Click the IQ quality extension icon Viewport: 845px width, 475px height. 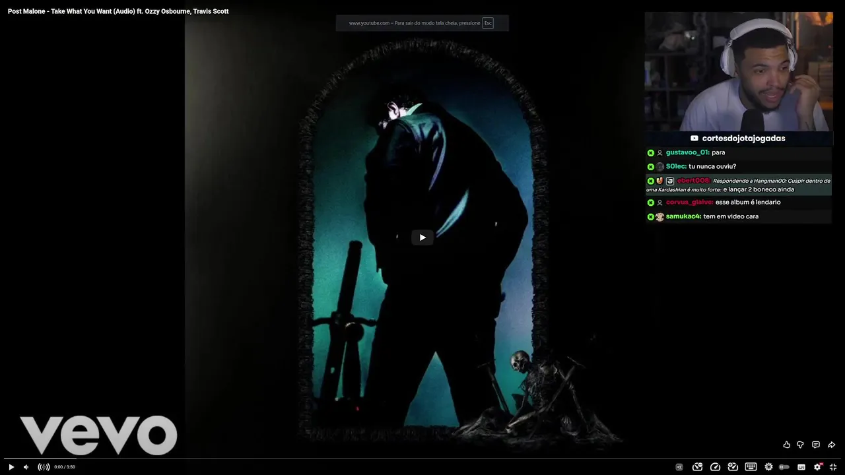coord(679,467)
